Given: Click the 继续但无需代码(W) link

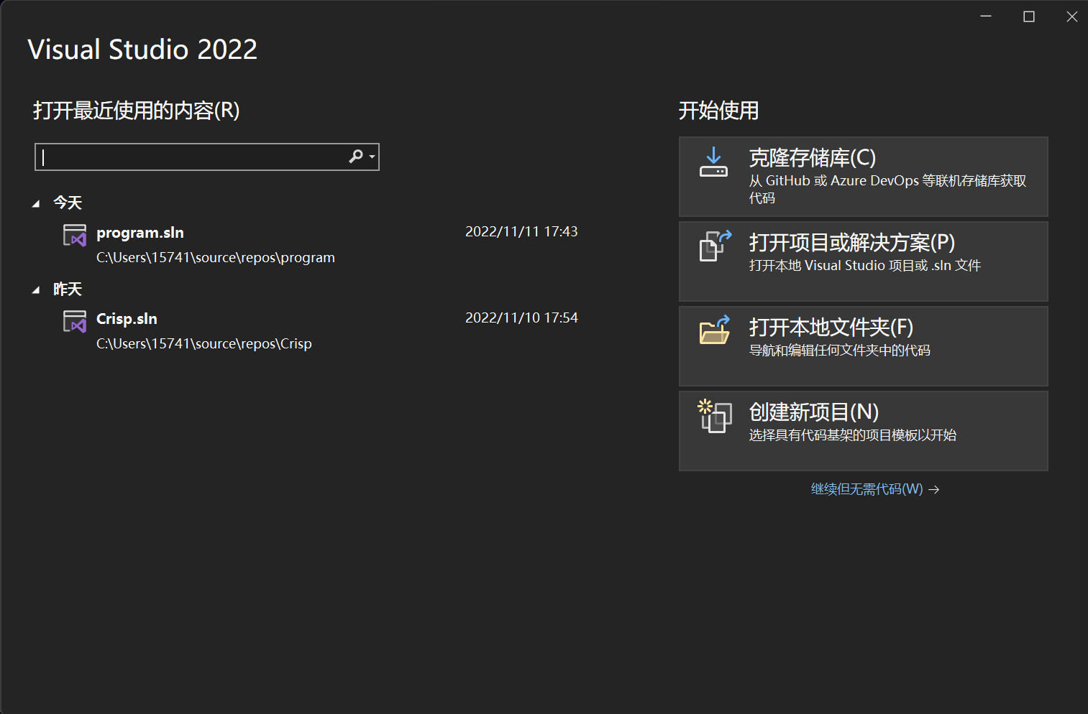Looking at the screenshot, I should pos(874,489).
